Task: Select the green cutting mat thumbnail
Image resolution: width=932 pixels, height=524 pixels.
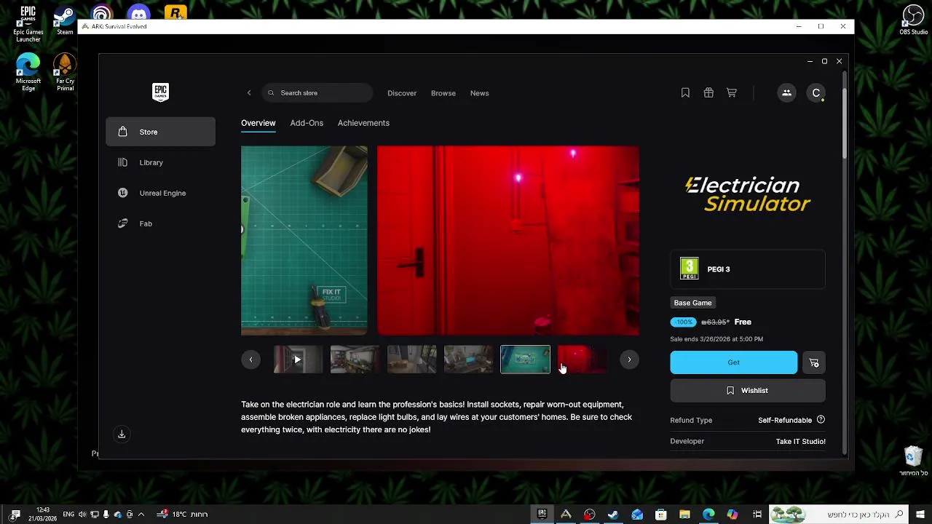Action: 525,360
